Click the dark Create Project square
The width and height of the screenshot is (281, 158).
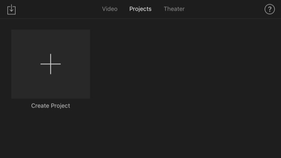coord(51,64)
